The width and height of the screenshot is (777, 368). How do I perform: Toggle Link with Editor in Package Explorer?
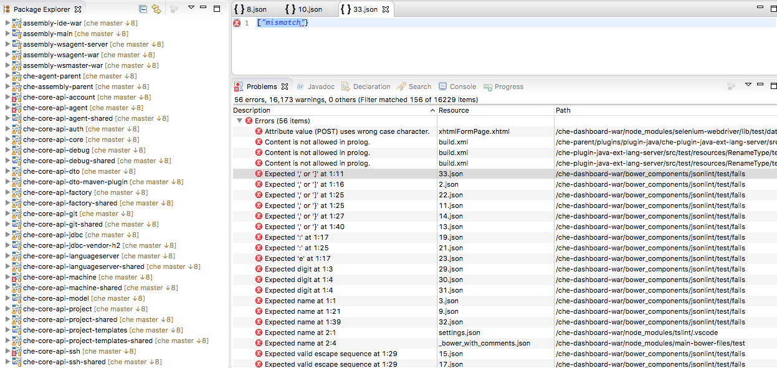point(156,9)
